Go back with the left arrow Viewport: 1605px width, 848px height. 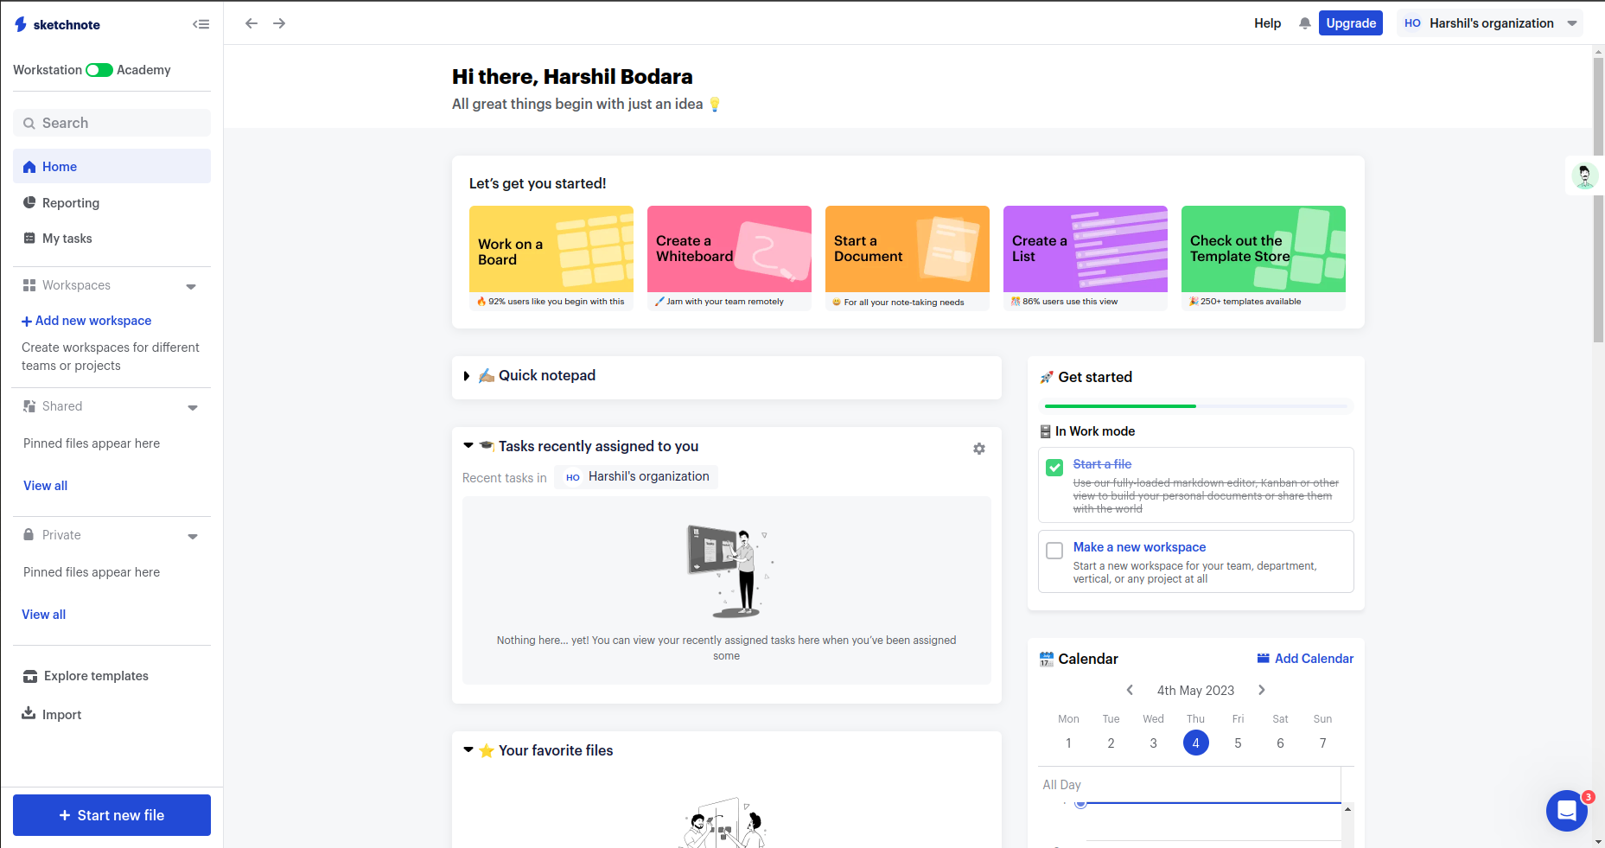tap(252, 23)
